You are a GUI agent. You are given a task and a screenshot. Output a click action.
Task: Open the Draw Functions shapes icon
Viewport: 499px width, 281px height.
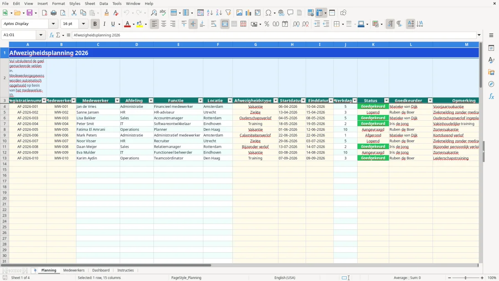[343, 13]
